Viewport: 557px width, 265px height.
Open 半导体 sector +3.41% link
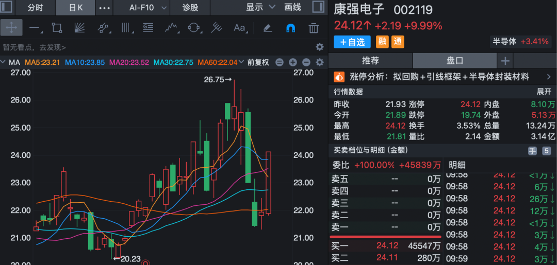pyautogui.click(x=520, y=42)
